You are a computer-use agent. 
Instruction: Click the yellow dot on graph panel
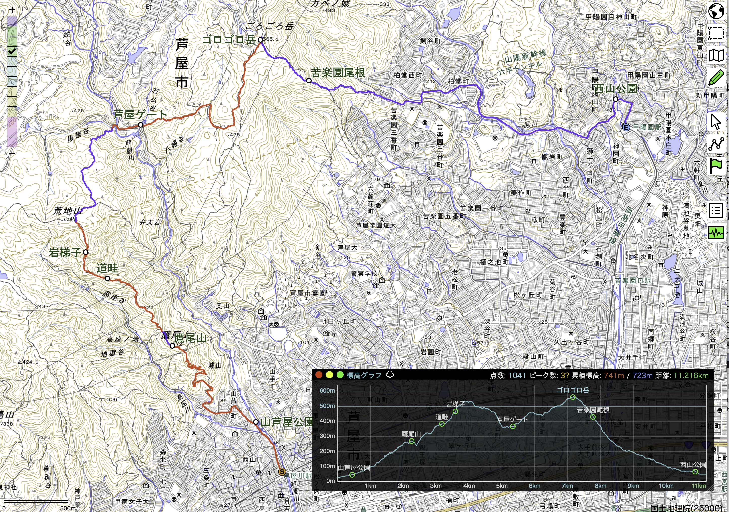(329, 375)
